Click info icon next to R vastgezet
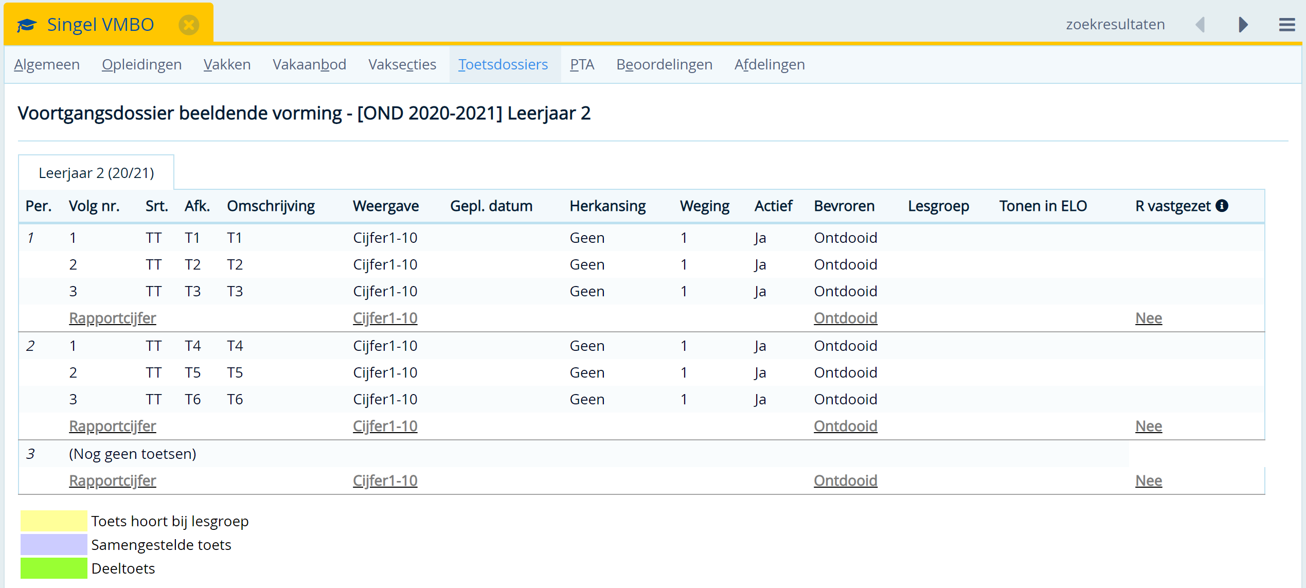This screenshot has width=1306, height=588. (1222, 206)
